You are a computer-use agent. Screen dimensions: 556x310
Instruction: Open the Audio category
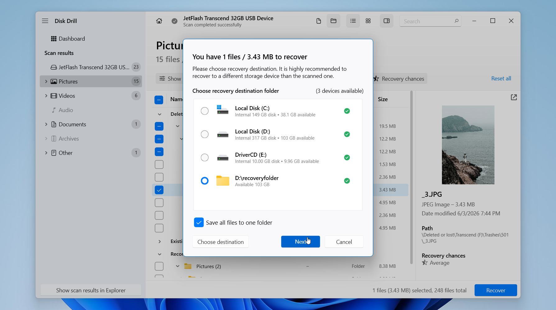pyautogui.click(x=91, y=110)
